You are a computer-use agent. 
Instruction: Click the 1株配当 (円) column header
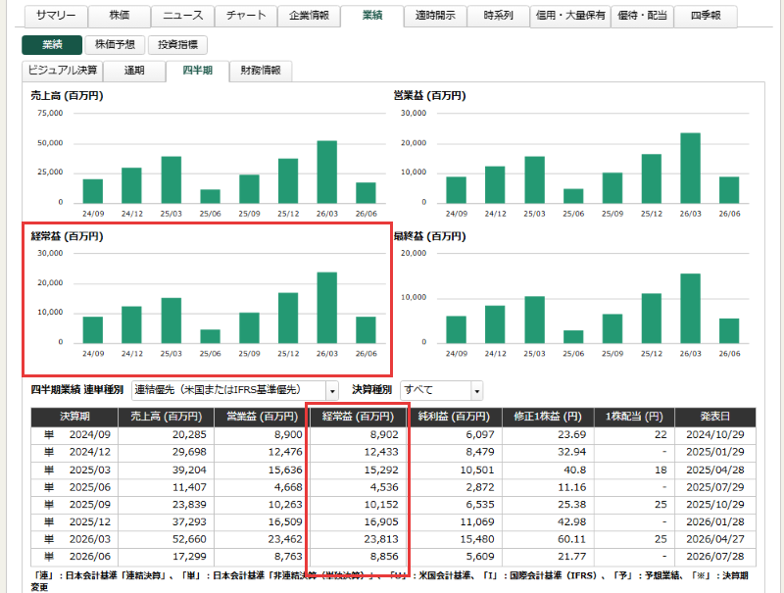(634, 417)
